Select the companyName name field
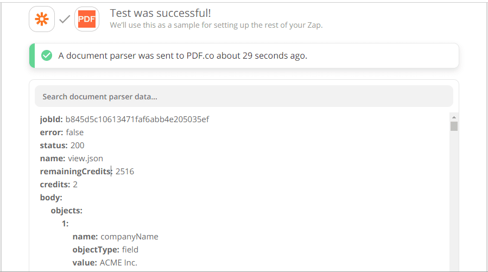Viewport: 488px width, 272px height. (x=115, y=237)
